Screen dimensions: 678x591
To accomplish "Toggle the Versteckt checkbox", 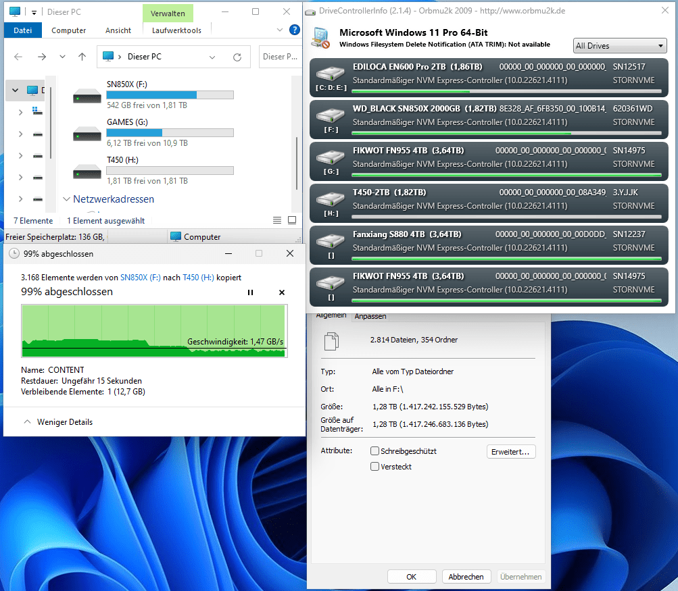I will [375, 467].
